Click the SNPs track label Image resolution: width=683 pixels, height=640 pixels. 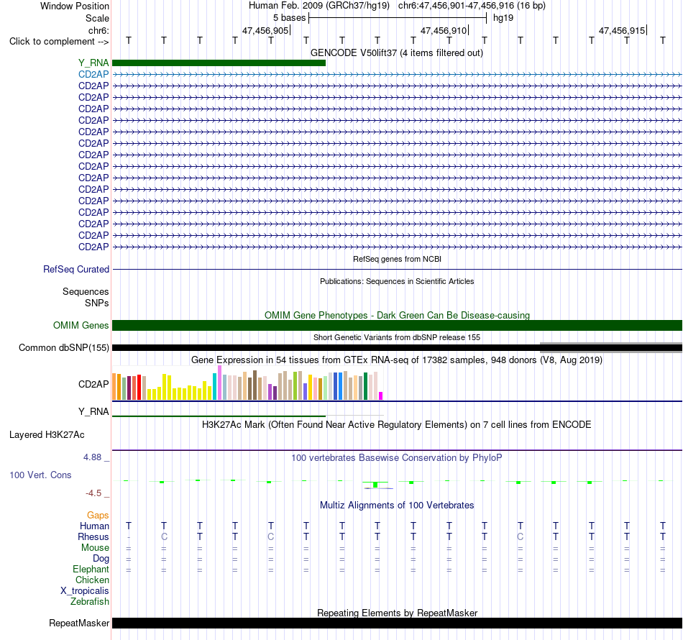(97, 303)
